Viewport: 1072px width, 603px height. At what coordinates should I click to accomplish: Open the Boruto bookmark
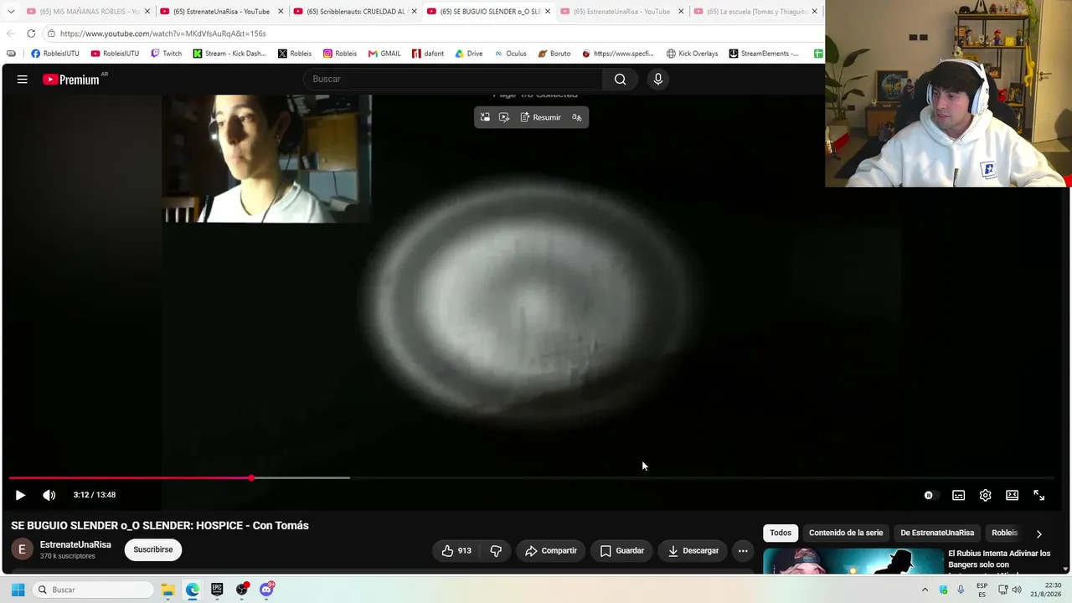click(554, 54)
